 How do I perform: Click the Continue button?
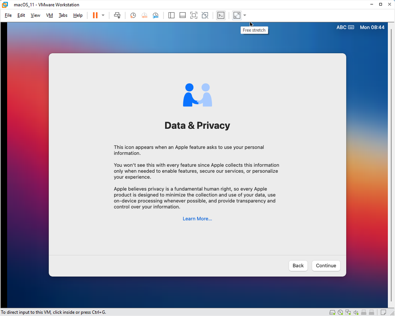pos(326,265)
